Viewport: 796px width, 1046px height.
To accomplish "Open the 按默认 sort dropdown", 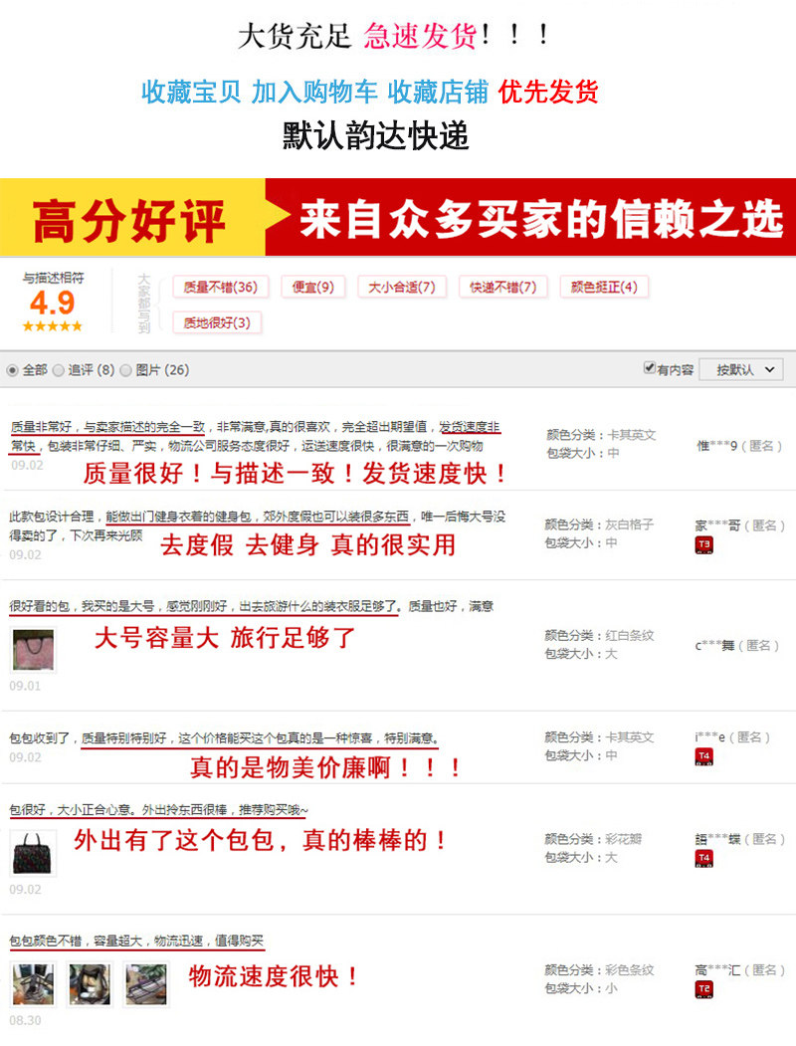I will pos(740,369).
